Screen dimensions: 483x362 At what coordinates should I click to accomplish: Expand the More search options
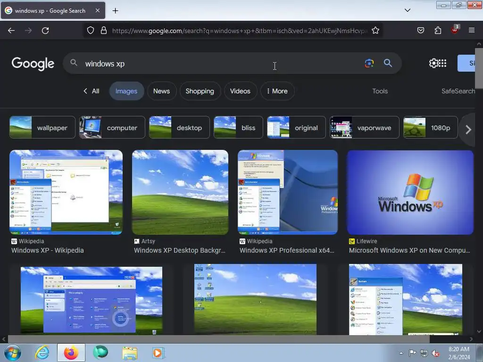(x=277, y=91)
